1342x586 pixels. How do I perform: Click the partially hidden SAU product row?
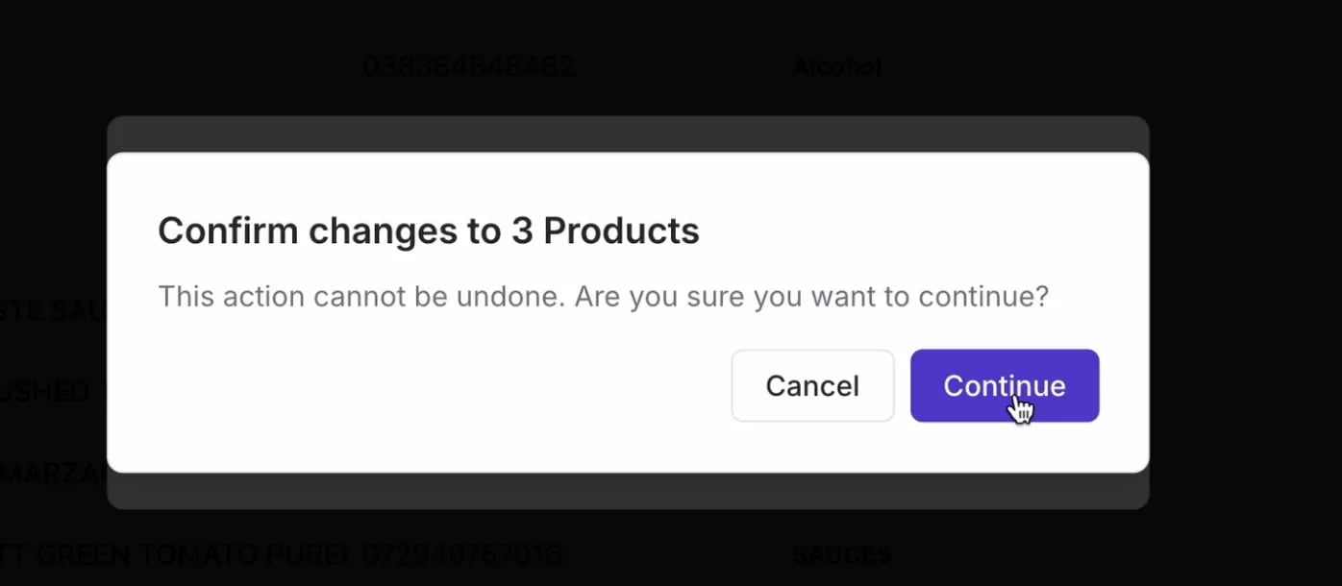tap(53, 311)
